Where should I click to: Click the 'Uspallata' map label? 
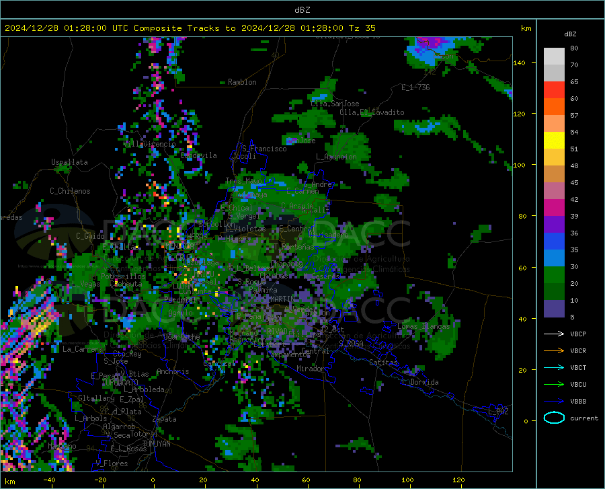tap(69, 163)
